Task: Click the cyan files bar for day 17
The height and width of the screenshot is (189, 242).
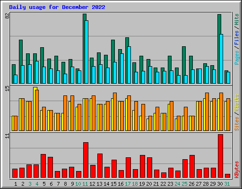Action: (129, 65)
